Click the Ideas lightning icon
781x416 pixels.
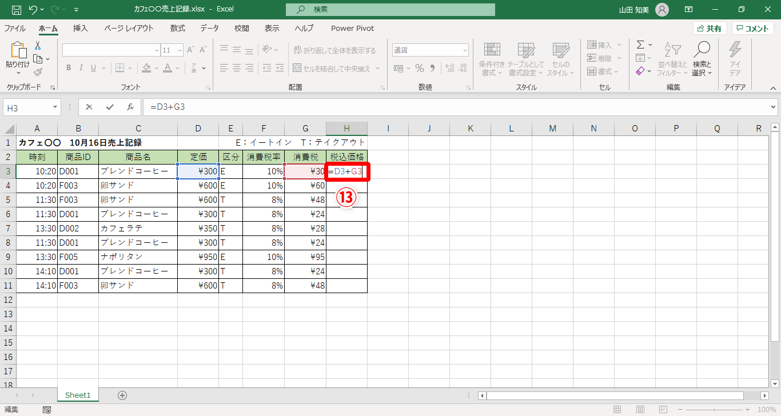(x=735, y=50)
